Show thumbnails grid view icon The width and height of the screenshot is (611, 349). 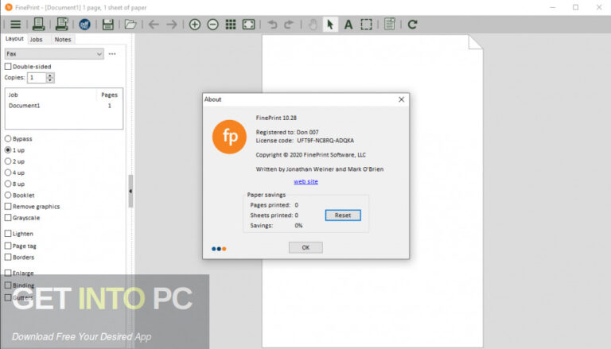(x=231, y=25)
